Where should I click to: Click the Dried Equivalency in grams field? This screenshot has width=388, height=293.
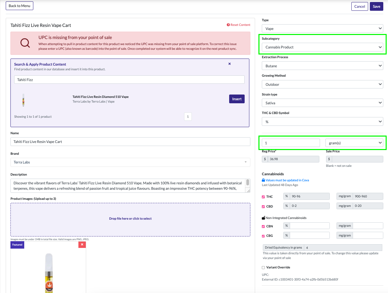pos(343,248)
